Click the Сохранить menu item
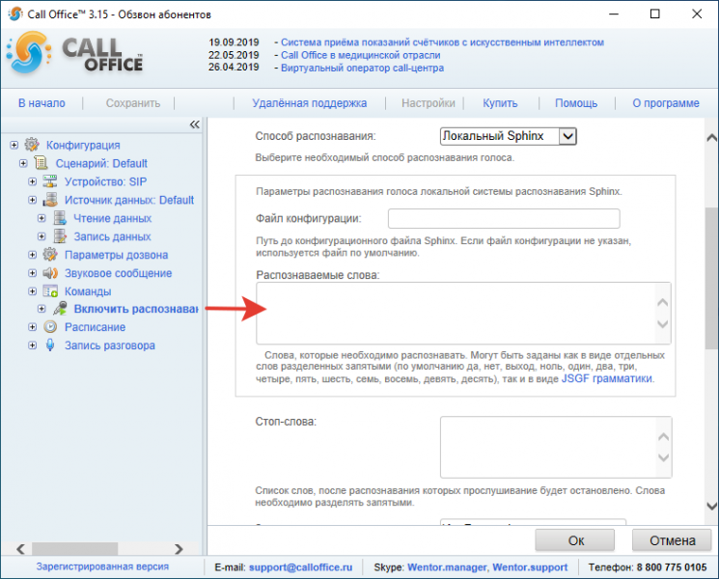The height and width of the screenshot is (579, 719). (x=133, y=103)
